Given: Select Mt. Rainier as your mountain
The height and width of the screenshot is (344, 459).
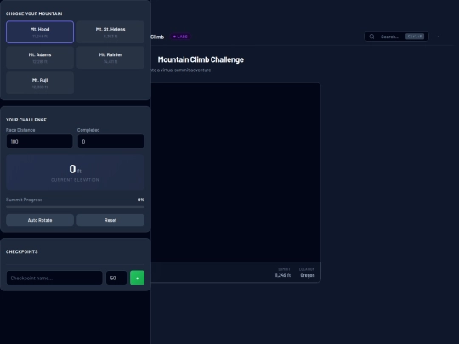Looking at the screenshot, I should (110, 58).
